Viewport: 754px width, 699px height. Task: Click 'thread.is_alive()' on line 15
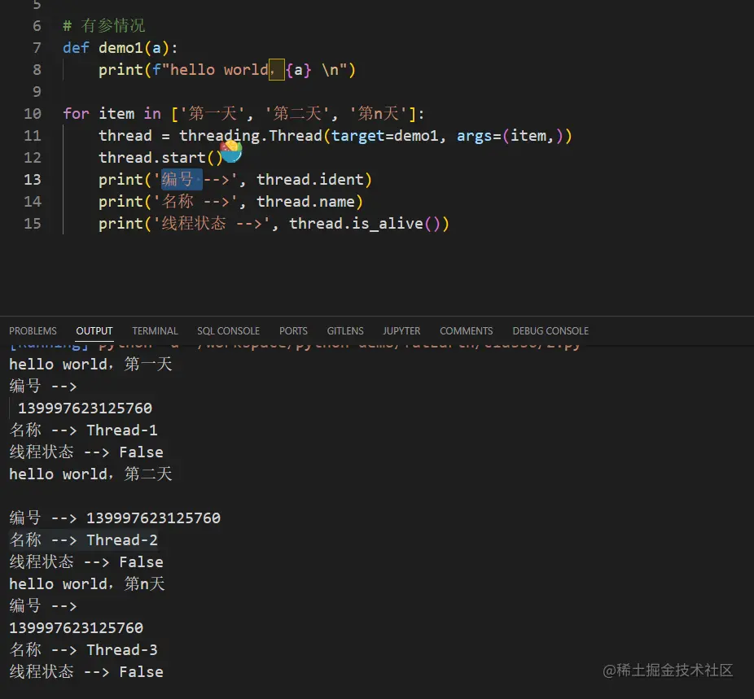coord(365,224)
